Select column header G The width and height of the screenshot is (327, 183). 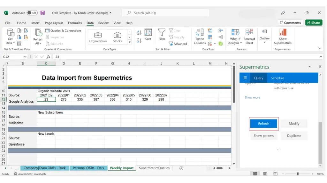click(112, 64)
